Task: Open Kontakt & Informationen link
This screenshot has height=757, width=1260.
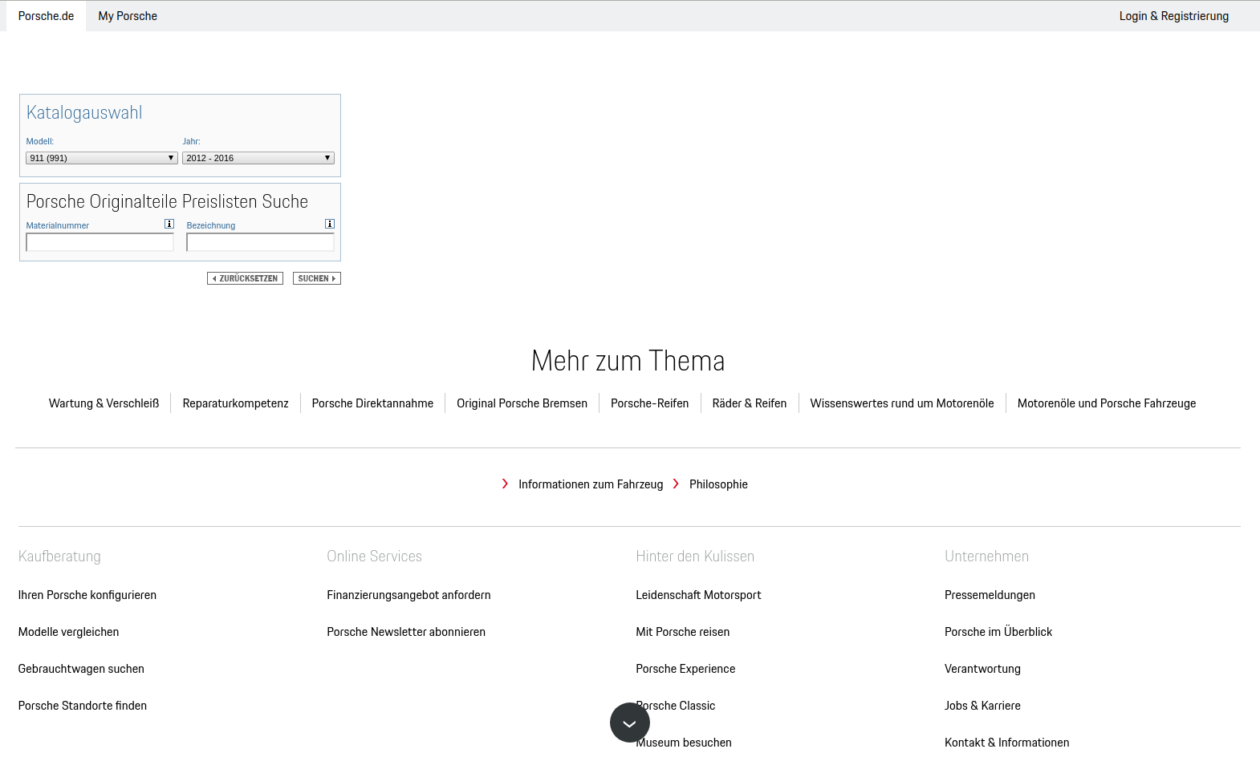Action: (x=1006, y=743)
